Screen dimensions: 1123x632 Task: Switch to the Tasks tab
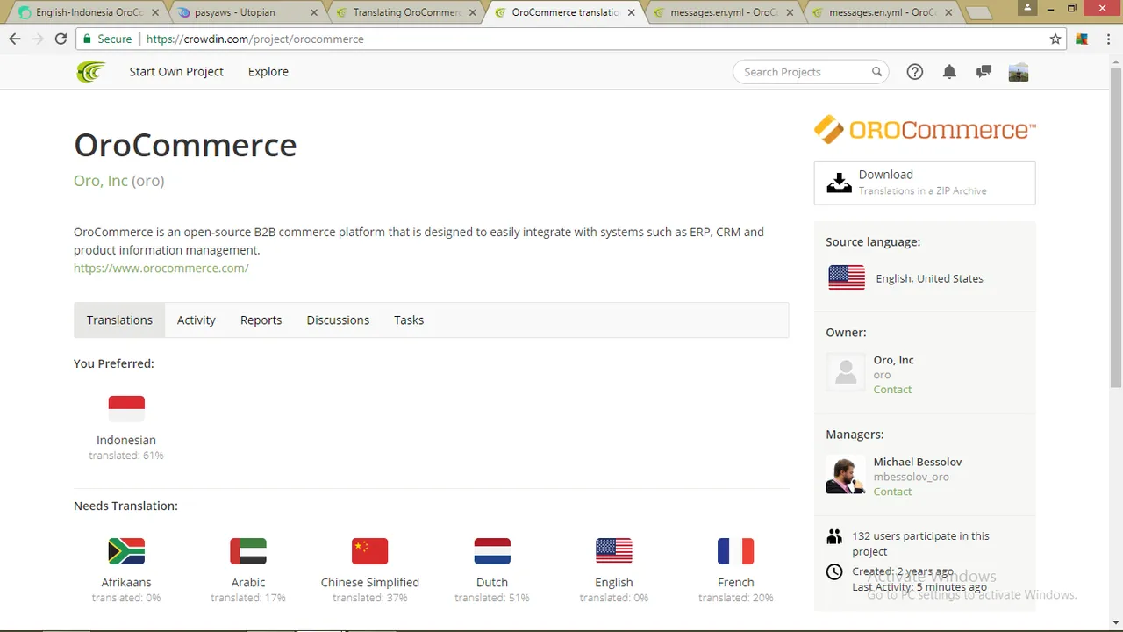point(409,320)
